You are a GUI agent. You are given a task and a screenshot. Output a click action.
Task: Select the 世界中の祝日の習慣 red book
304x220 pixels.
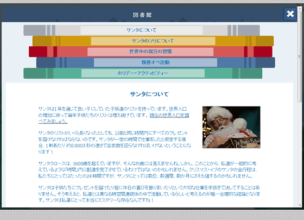click(150, 52)
